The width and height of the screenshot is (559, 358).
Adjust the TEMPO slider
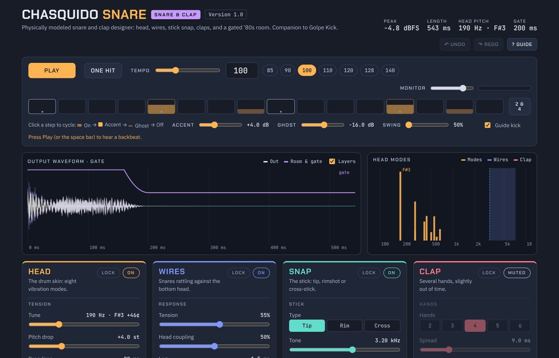188,71
